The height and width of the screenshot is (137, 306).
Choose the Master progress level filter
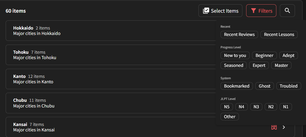click(281, 65)
